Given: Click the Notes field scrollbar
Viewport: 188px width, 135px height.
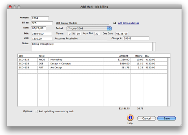Looking at the screenshot, I should [x=154, y=46].
